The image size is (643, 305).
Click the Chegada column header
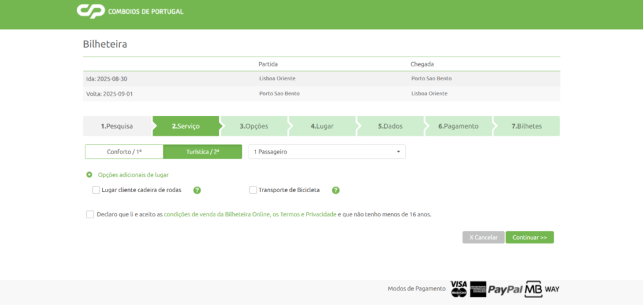click(423, 65)
